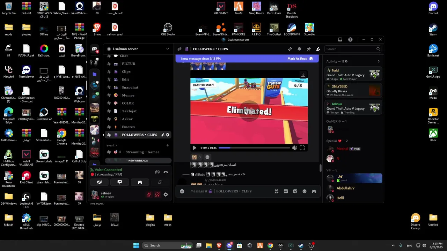Undeafen headphones in user panel
447x251 pixels.
tap(157, 195)
